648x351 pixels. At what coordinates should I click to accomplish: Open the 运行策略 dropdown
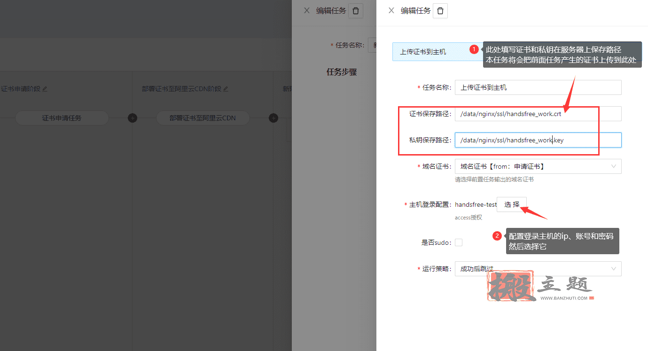[x=538, y=269]
